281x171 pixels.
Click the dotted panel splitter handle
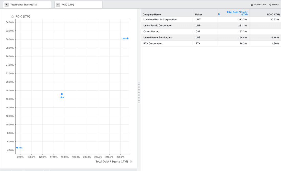139,92
